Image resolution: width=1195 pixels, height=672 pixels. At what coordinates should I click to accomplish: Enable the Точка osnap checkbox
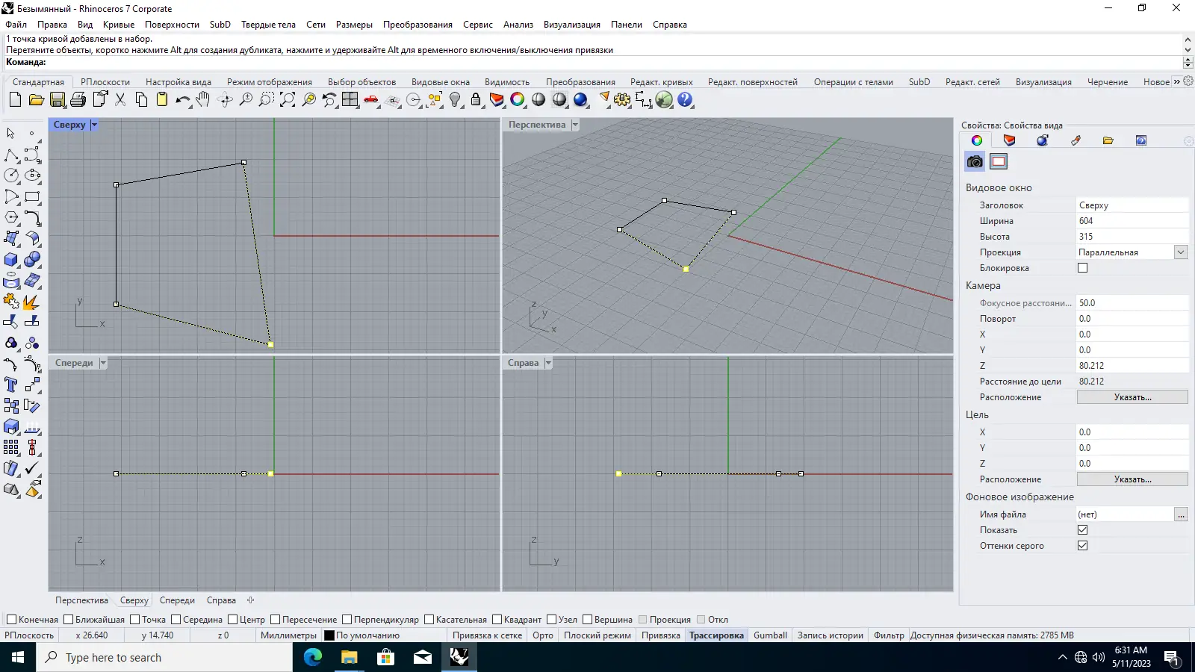click(135, 620)
